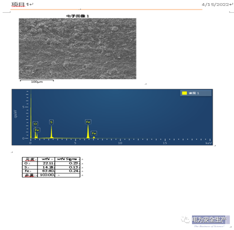Viewport: 234px width, 230px height.
Task: Click the tall Fe peak at 6.4 keV
Action: pos(88,132)
